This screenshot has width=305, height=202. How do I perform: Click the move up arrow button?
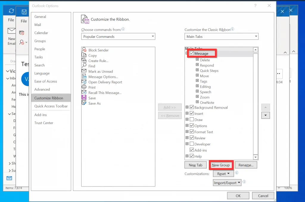pyautogui.click(x=265, y=107)
